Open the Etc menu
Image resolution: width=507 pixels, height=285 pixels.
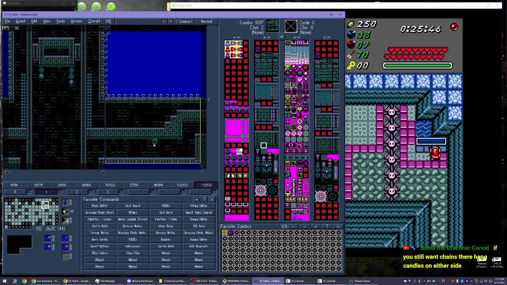[x=109, y=21]
